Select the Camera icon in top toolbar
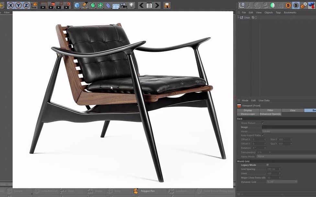This screenshot has height=197, width=316. (123, 5)
